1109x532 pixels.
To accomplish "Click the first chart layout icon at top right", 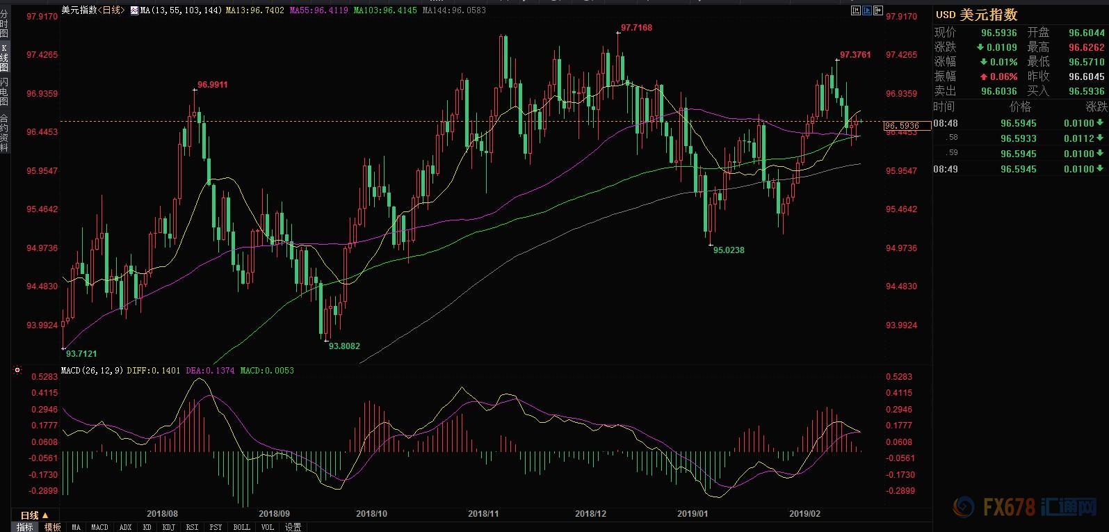I will tap(856, 10).
